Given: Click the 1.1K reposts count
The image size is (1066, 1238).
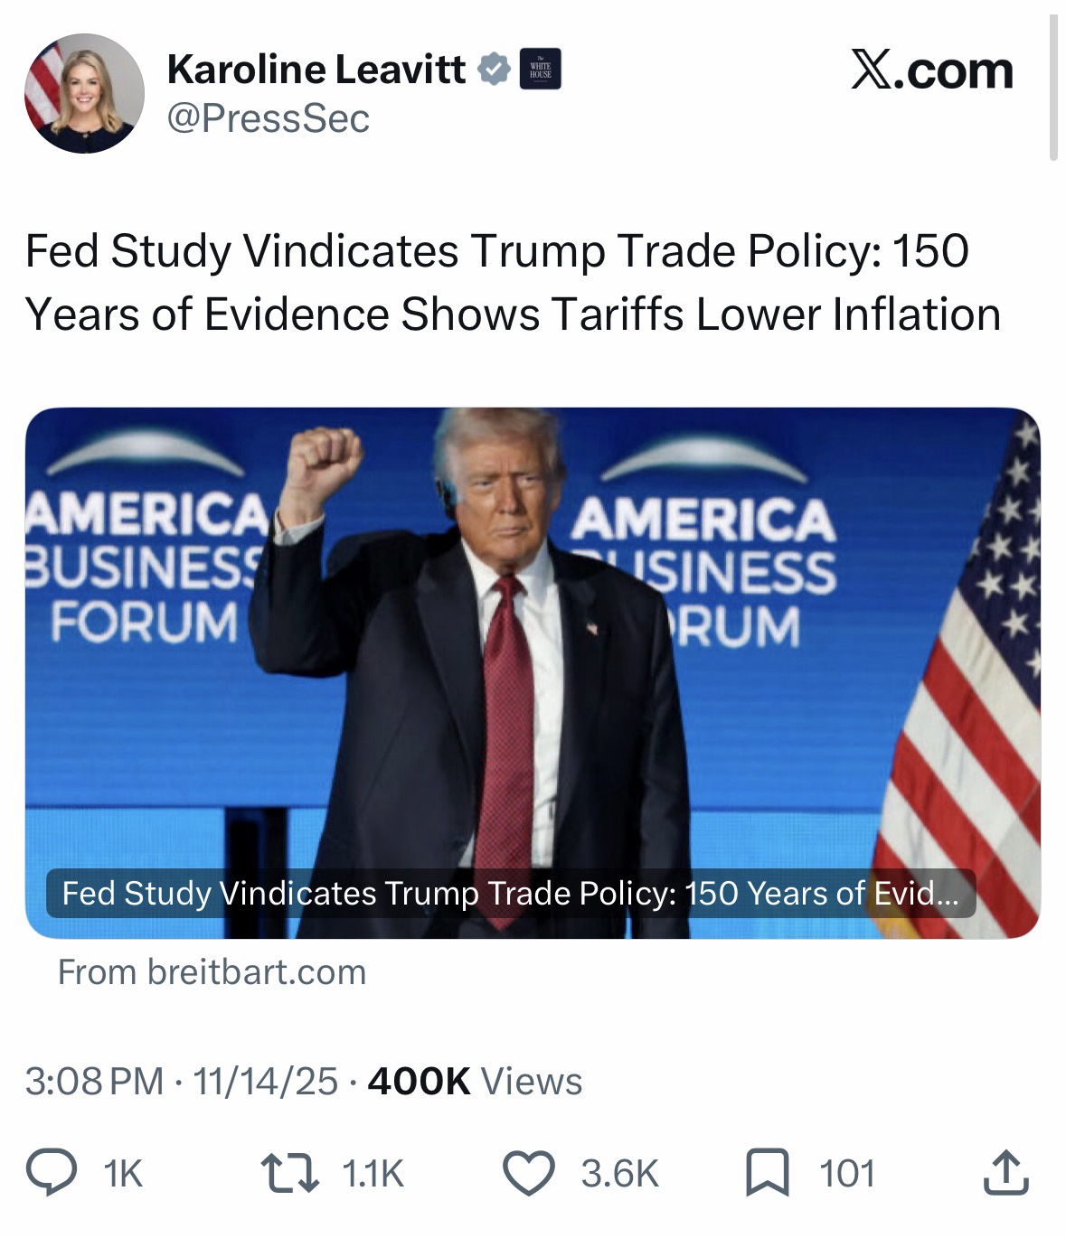Looking at the screenshot, I should (373, 1174).
